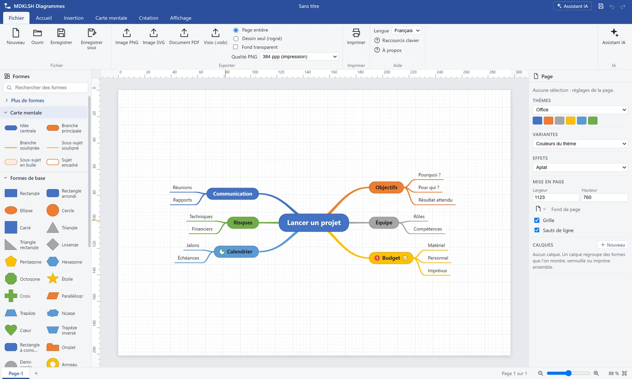Switch to the Accueil tab
Screen dimensions: 632x379
pyautogui.click(x=44, y=18)
